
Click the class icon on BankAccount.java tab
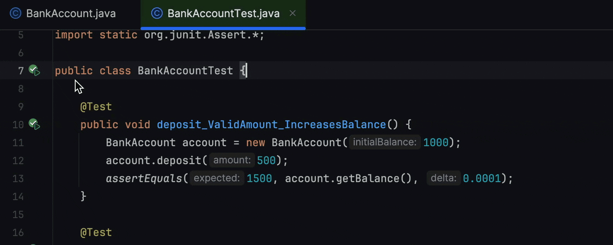(15, 13)
